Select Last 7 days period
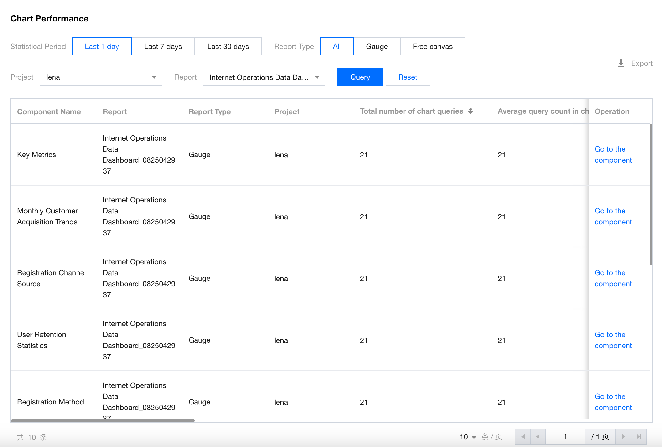Viewport: 662px width, 447px height. [x=163, y=47]
